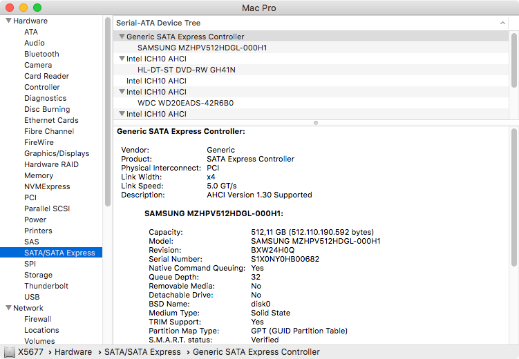Open Parallel SCSI section
The height and width of the screenshot is (359, 519).
coord(47,208)
